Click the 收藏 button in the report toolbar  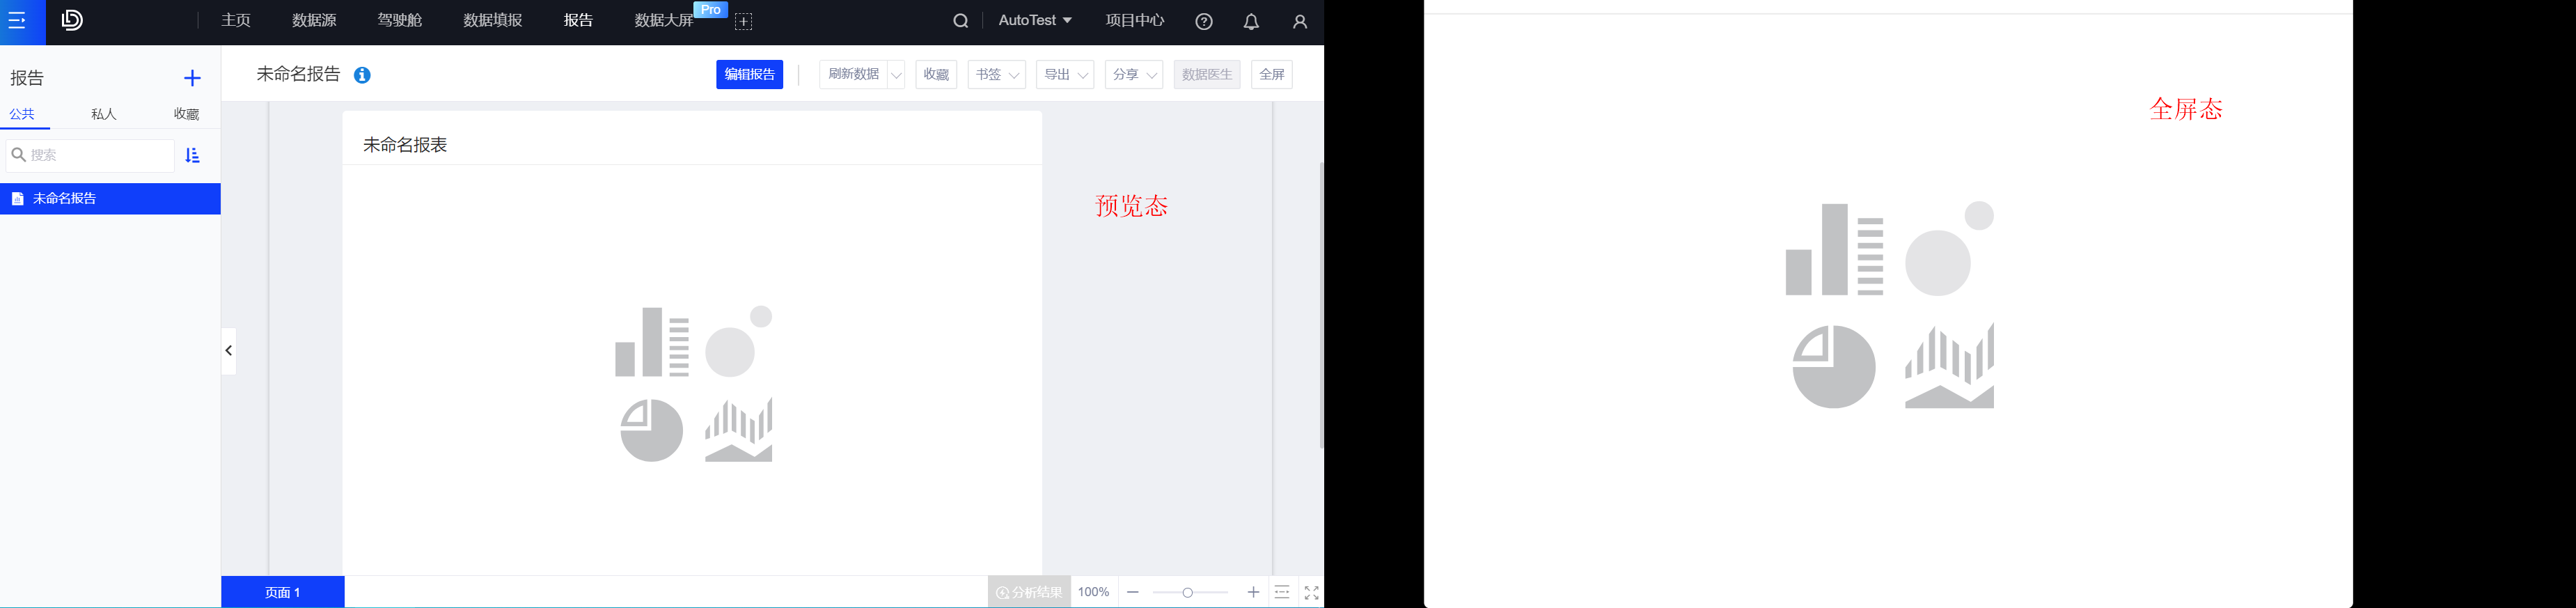936,75
